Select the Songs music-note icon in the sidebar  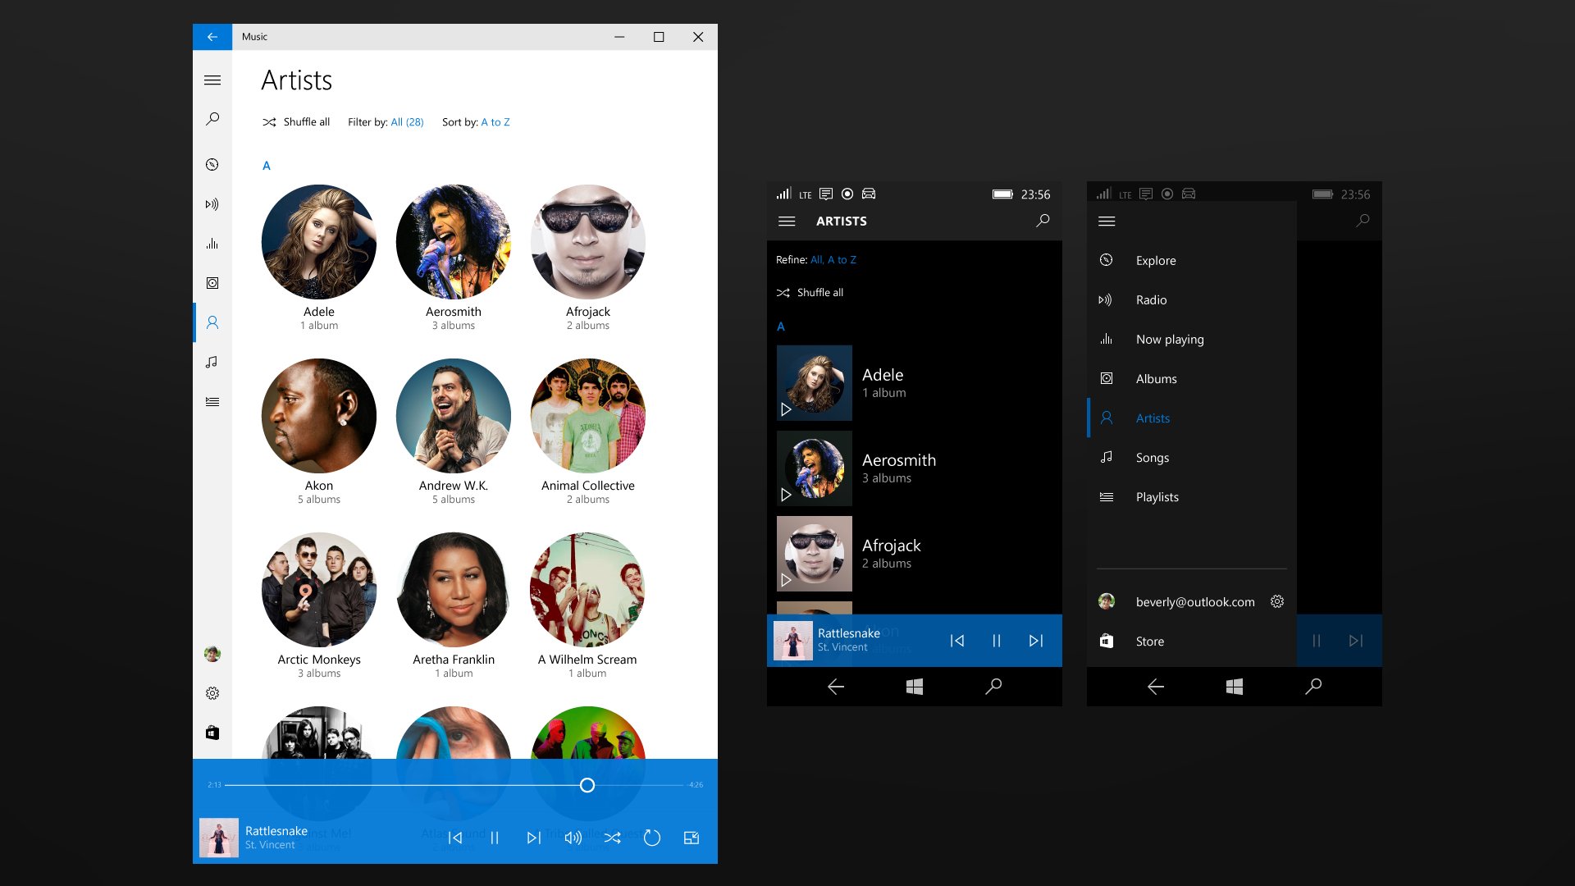(x=212, y=362)
